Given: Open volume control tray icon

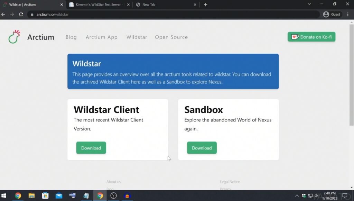Looking at the screenshot, I should (x=317, y=195).
